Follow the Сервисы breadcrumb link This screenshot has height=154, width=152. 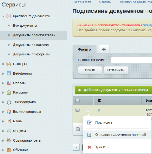click(x=105, y=2)
